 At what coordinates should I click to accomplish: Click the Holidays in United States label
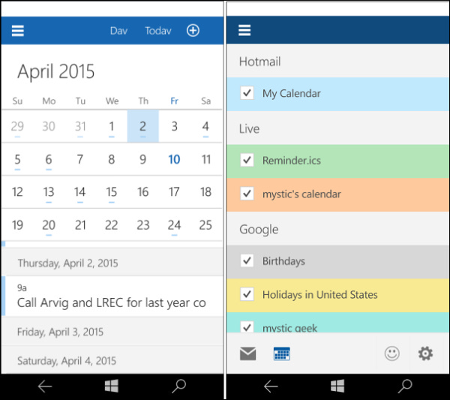[x=320, y=295]
